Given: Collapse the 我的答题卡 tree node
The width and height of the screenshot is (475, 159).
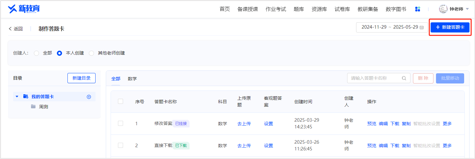Looking at the screenshot, I should click(17, 97).
